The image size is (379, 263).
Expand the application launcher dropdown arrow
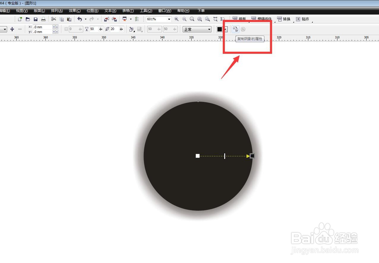coord(131,19)
